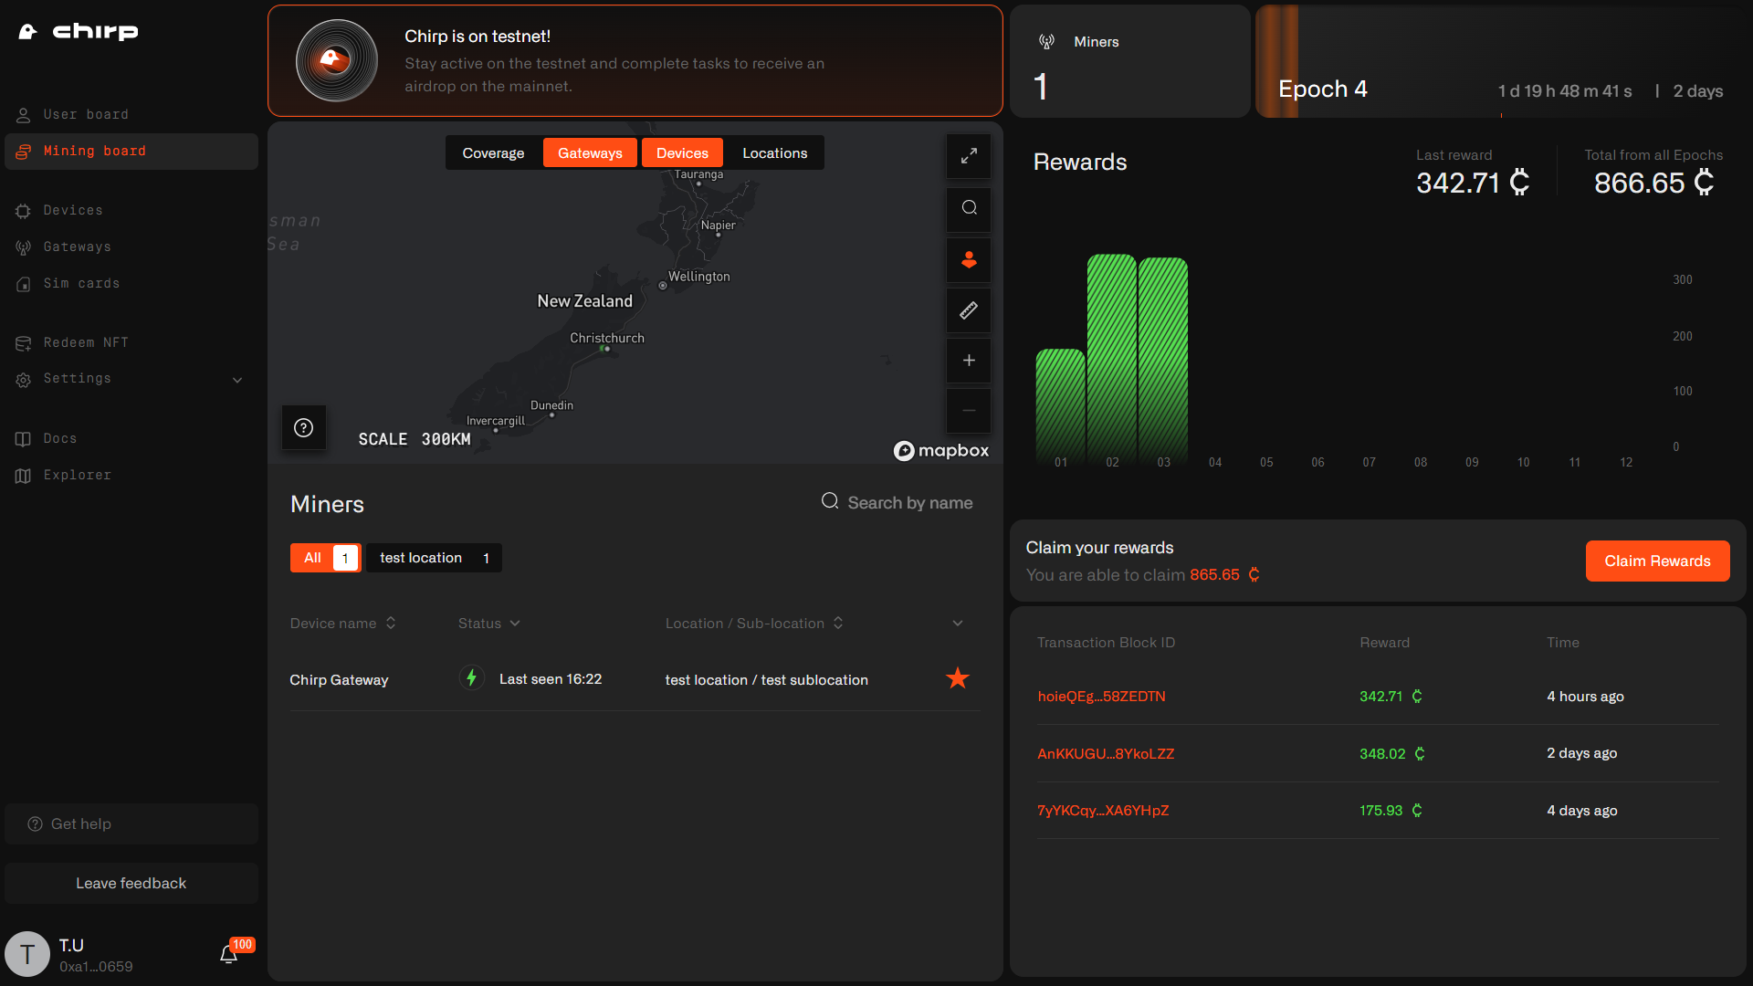Click the orange locate-me map icon
Viewport: 1753px width, 986px height.
(x=969, y=259)
